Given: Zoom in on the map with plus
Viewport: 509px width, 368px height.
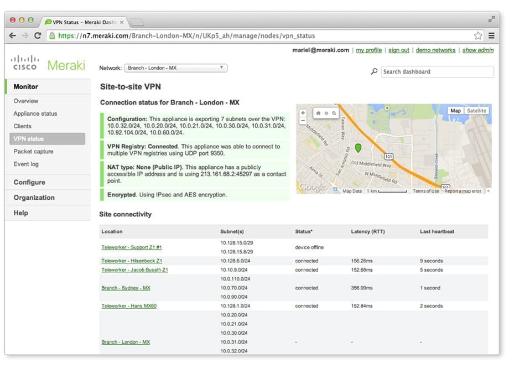Looking at the screenshot, I should (x=303, y=113).
